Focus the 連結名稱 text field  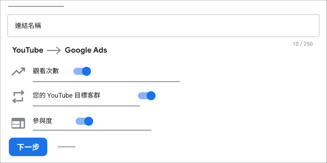point(163,26)
